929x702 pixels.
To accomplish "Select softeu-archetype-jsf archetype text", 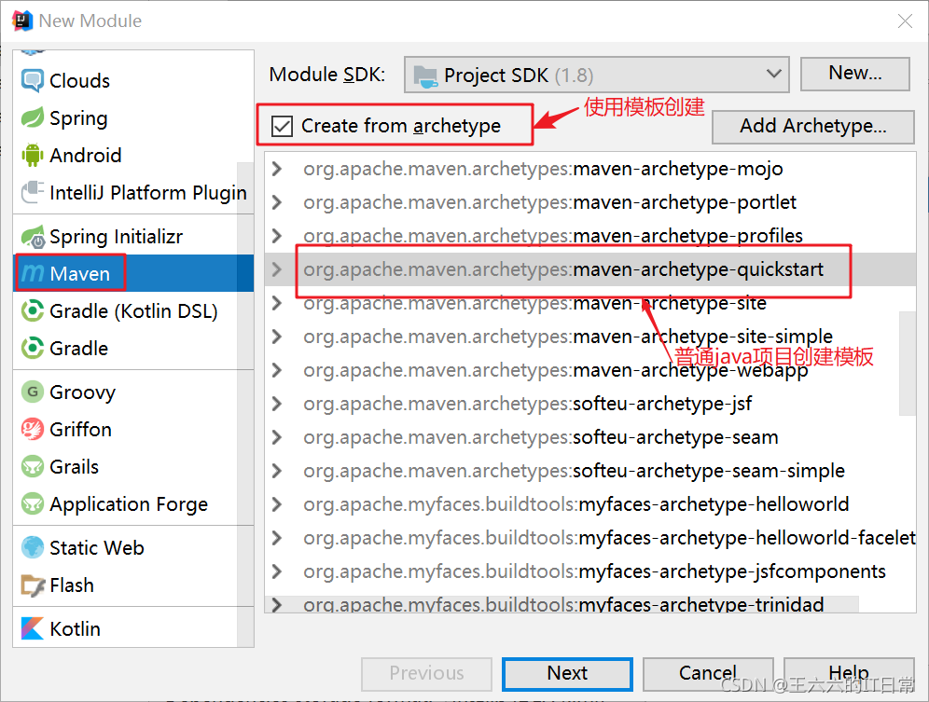I will click(527, 404).
